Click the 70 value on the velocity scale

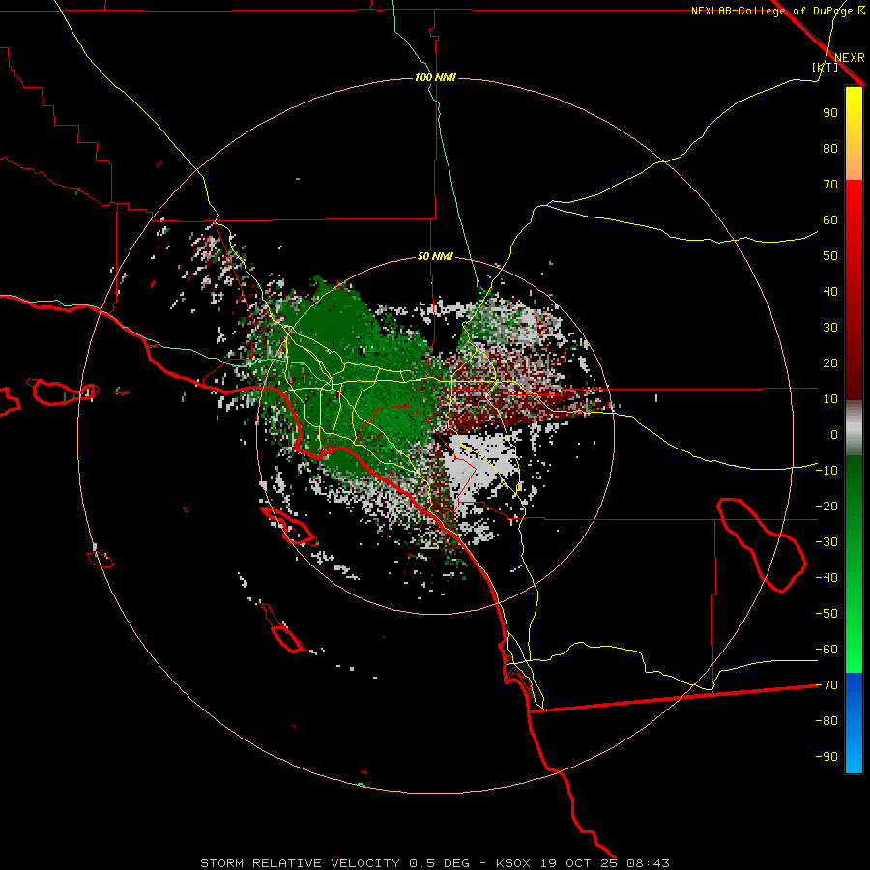(x=830, y=185)
